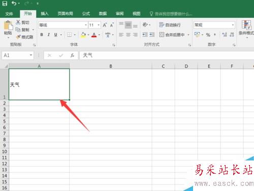254x191 pixels.
Task: Open the fill color dropdown arrow
Action: tap(88, 35)
